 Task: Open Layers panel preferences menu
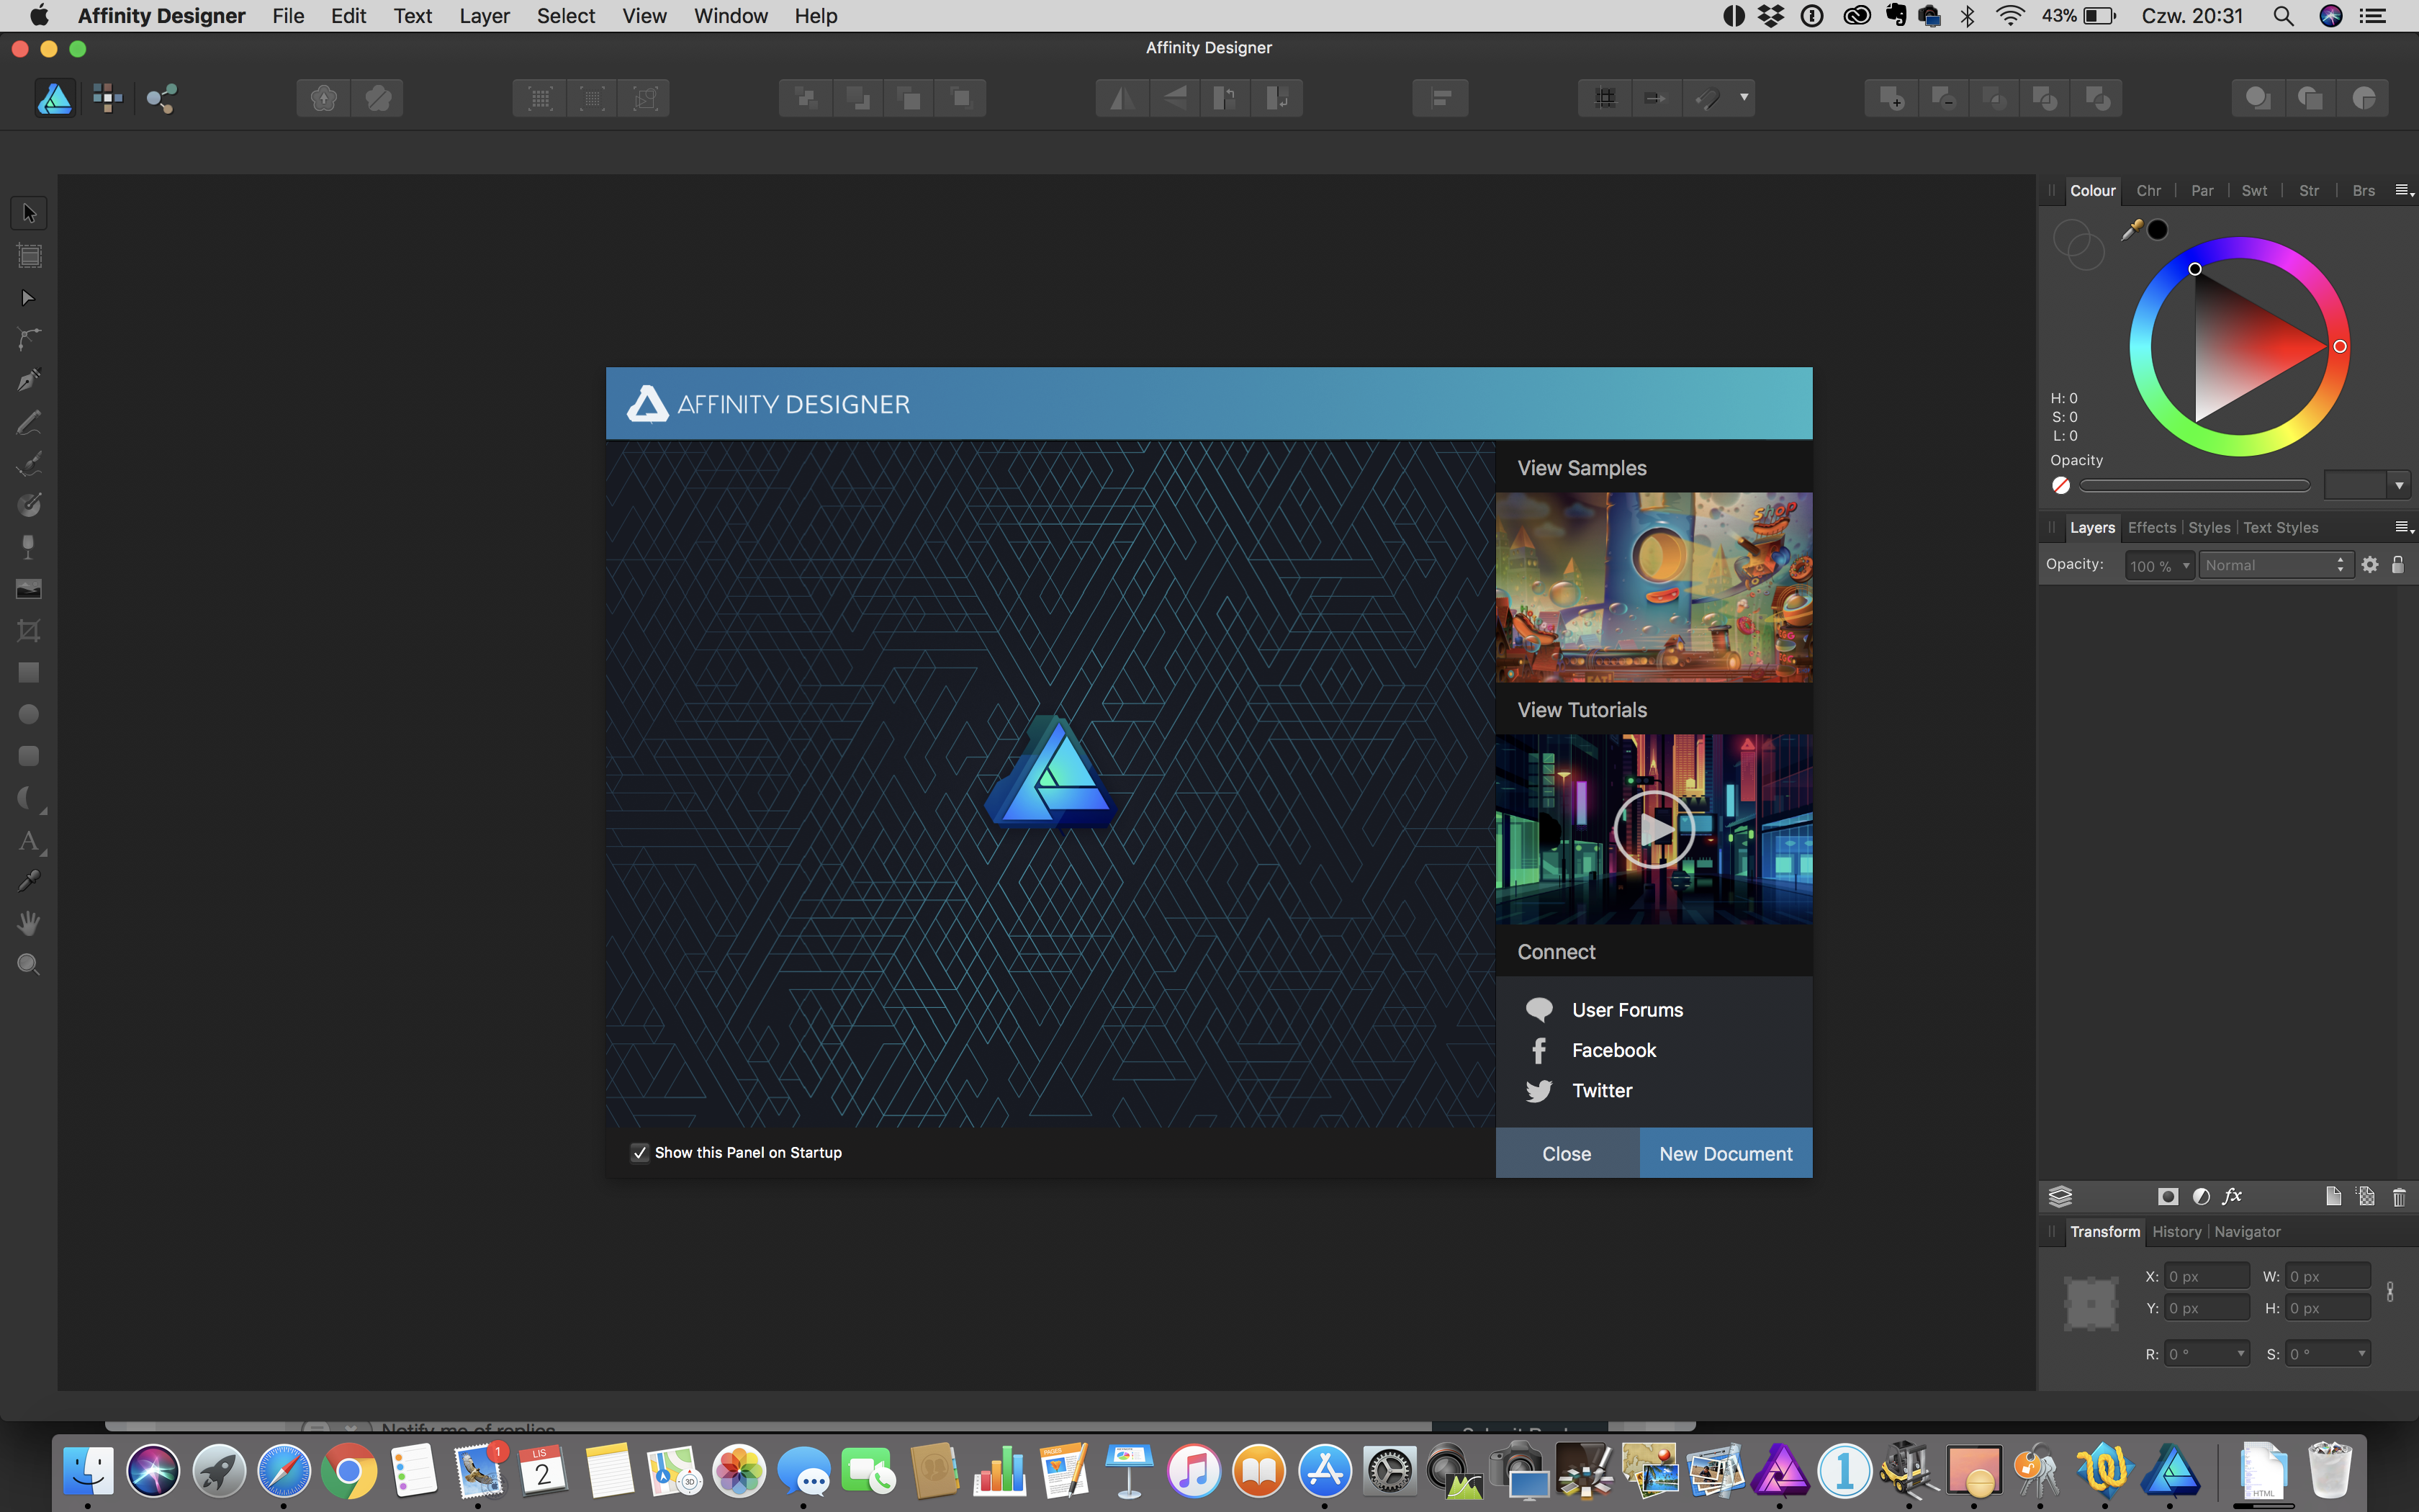[2404, 527]
